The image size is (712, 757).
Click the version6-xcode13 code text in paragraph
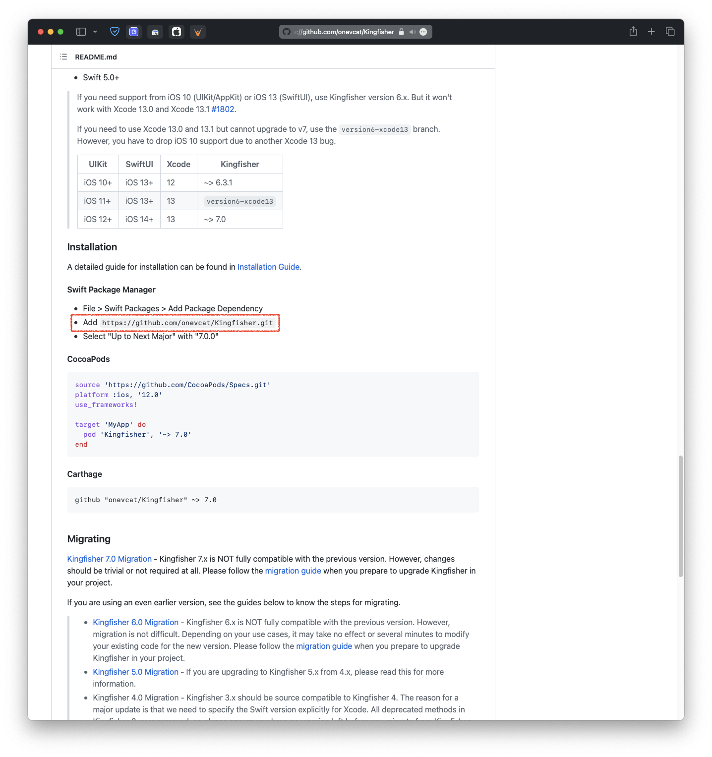pyautogui.click(x=375, y=129)
